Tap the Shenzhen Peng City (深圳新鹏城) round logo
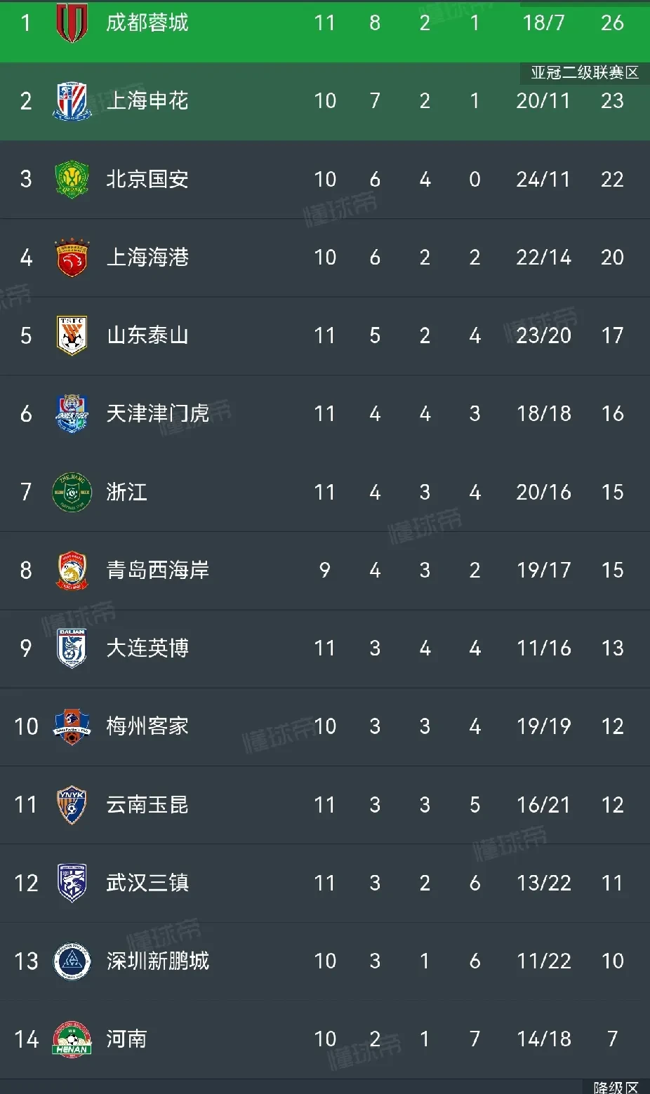Viewport: 650px width, 1094px height. 72,961
